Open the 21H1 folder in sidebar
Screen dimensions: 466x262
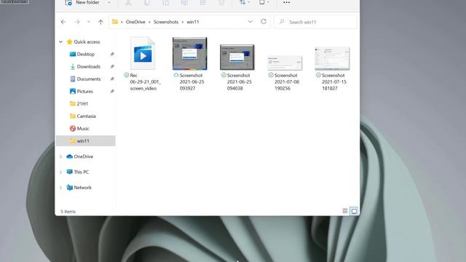pos(82,103)
